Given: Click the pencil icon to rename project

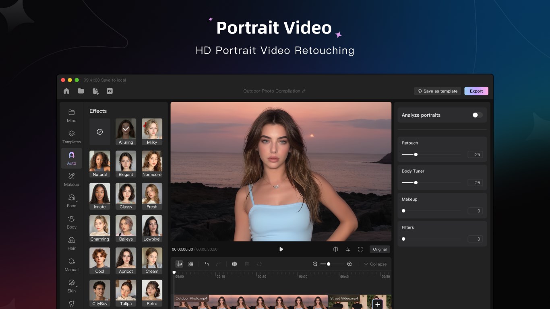Looking at the screenshot, I should click(x=304, y=91).
